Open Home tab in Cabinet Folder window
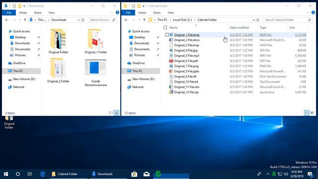Image resolution: width=318 pixels, height=179 pixels. point(142,12)
